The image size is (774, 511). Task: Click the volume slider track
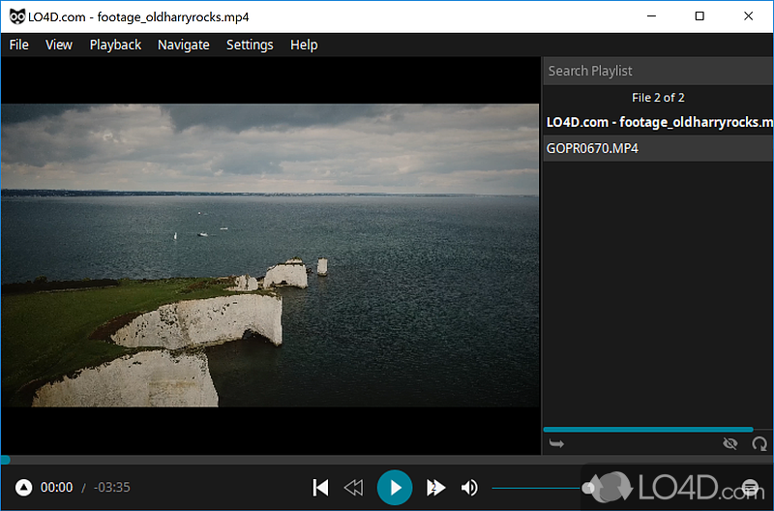tap(537, 488)
